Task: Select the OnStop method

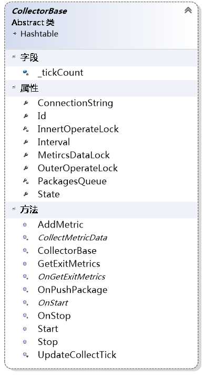Action: (54, 315)
